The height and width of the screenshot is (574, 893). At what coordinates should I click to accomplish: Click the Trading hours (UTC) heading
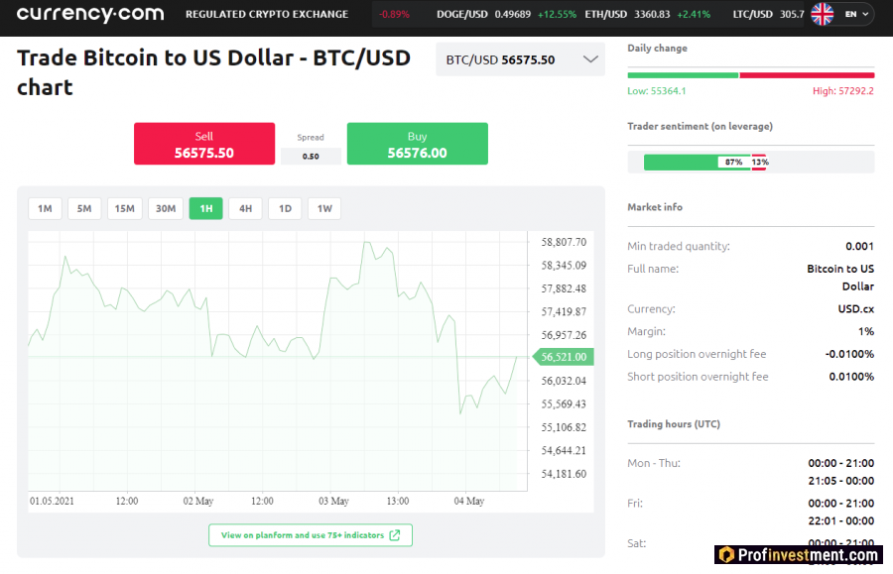tap(674, 424)
